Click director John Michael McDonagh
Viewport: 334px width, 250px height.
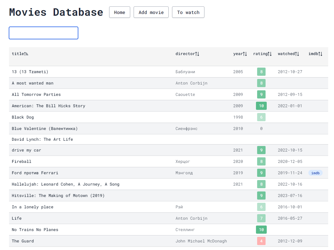tap(201, 241)
